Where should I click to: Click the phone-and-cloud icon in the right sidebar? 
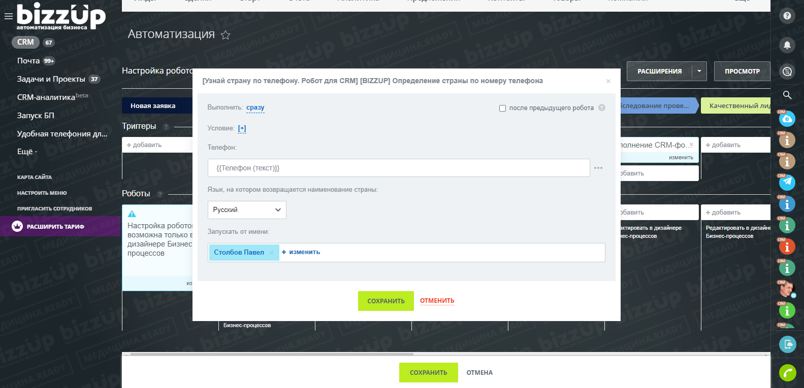787,344
